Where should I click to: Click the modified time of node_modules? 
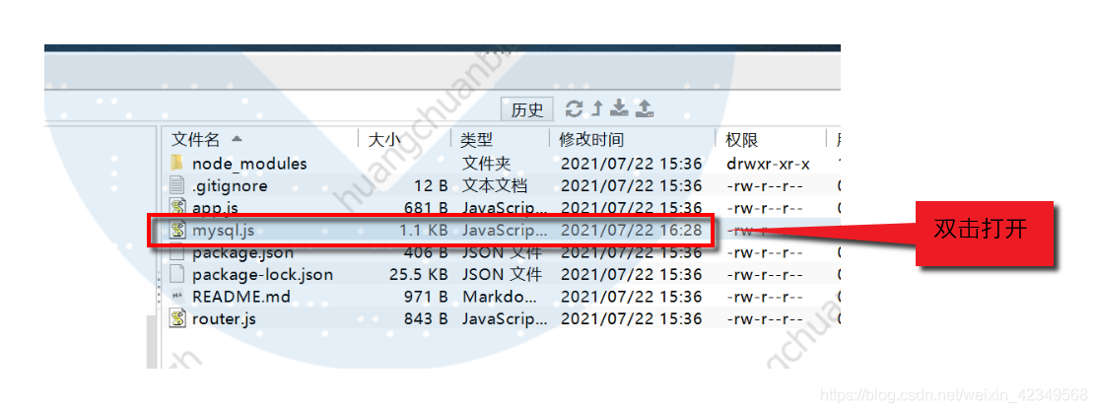tap(631, 164)
